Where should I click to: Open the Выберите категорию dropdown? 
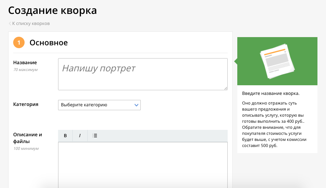(99, 105)
